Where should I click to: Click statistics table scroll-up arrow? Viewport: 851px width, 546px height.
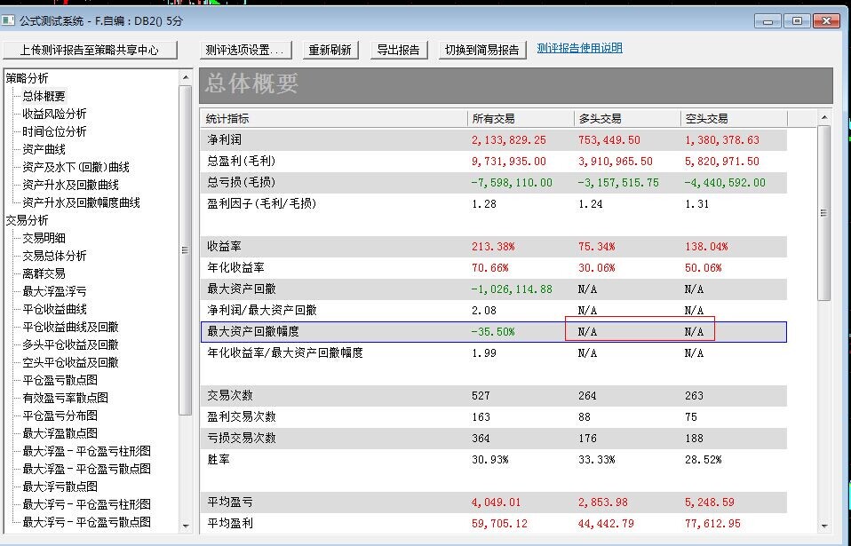tap(824, 118)
